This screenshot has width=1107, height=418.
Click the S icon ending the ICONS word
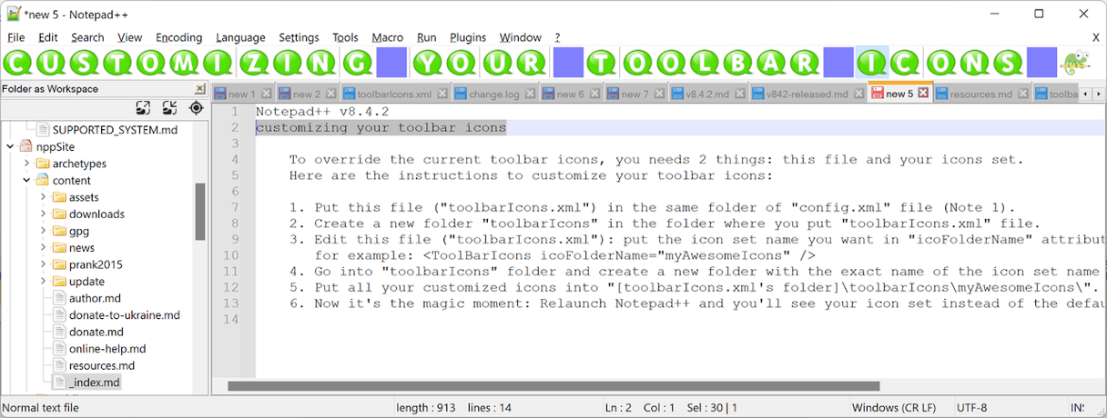tap(1008, 63)
